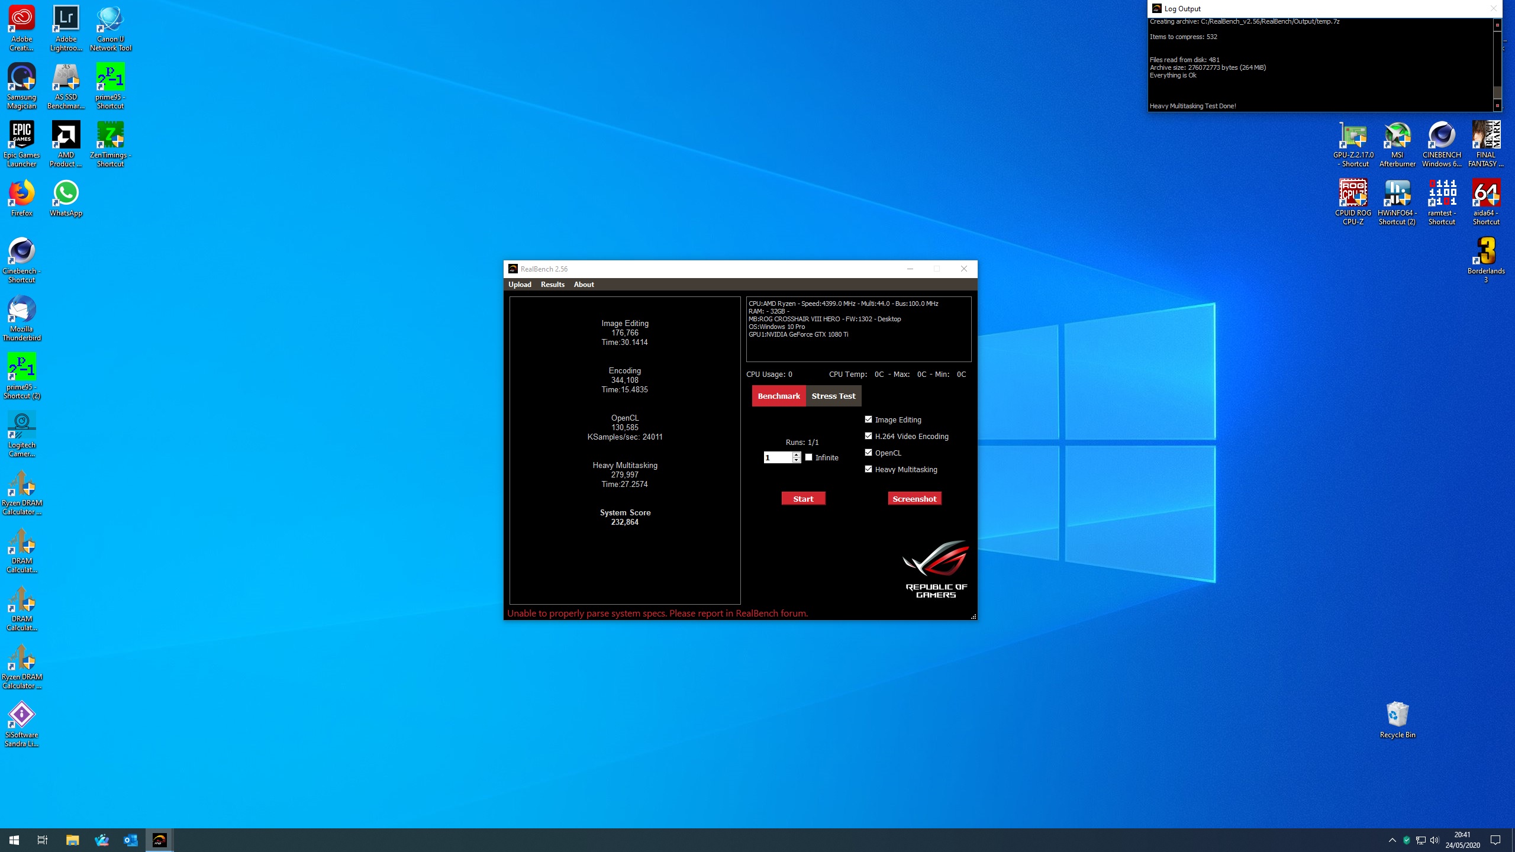Open MSI Afterburner desktop icon
The height and width of the screenshot is (852, 1515).
pyautogui.click(x=1397, y=144)
